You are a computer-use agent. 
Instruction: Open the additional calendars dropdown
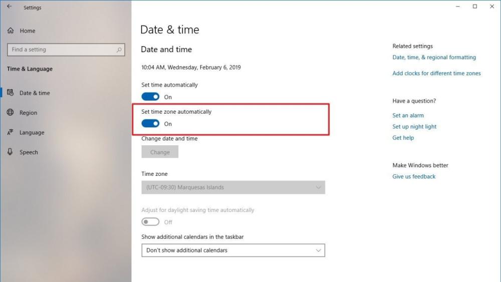(233, 250)
